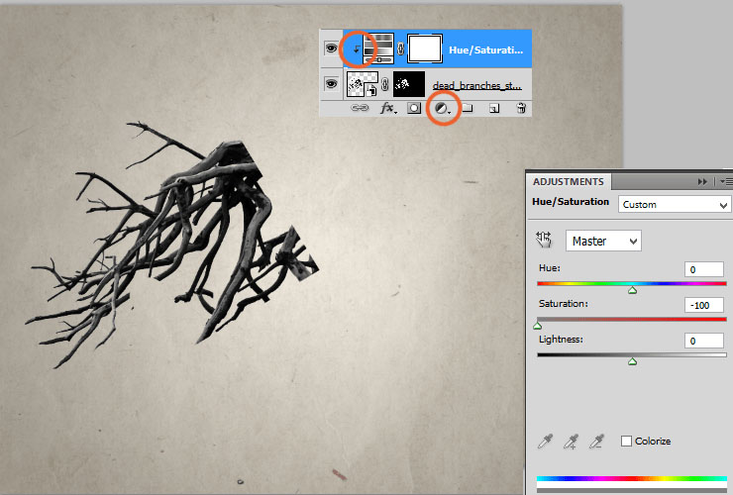Click the Saturation value field
The width and height of the screenshot is (733, 495).
(x=704, y=305)
